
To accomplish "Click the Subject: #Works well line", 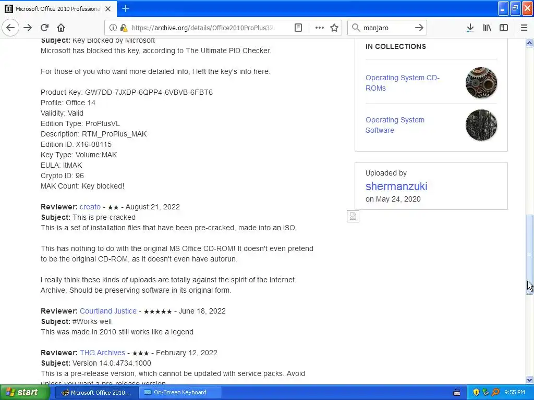I will [x=76, y=321].
